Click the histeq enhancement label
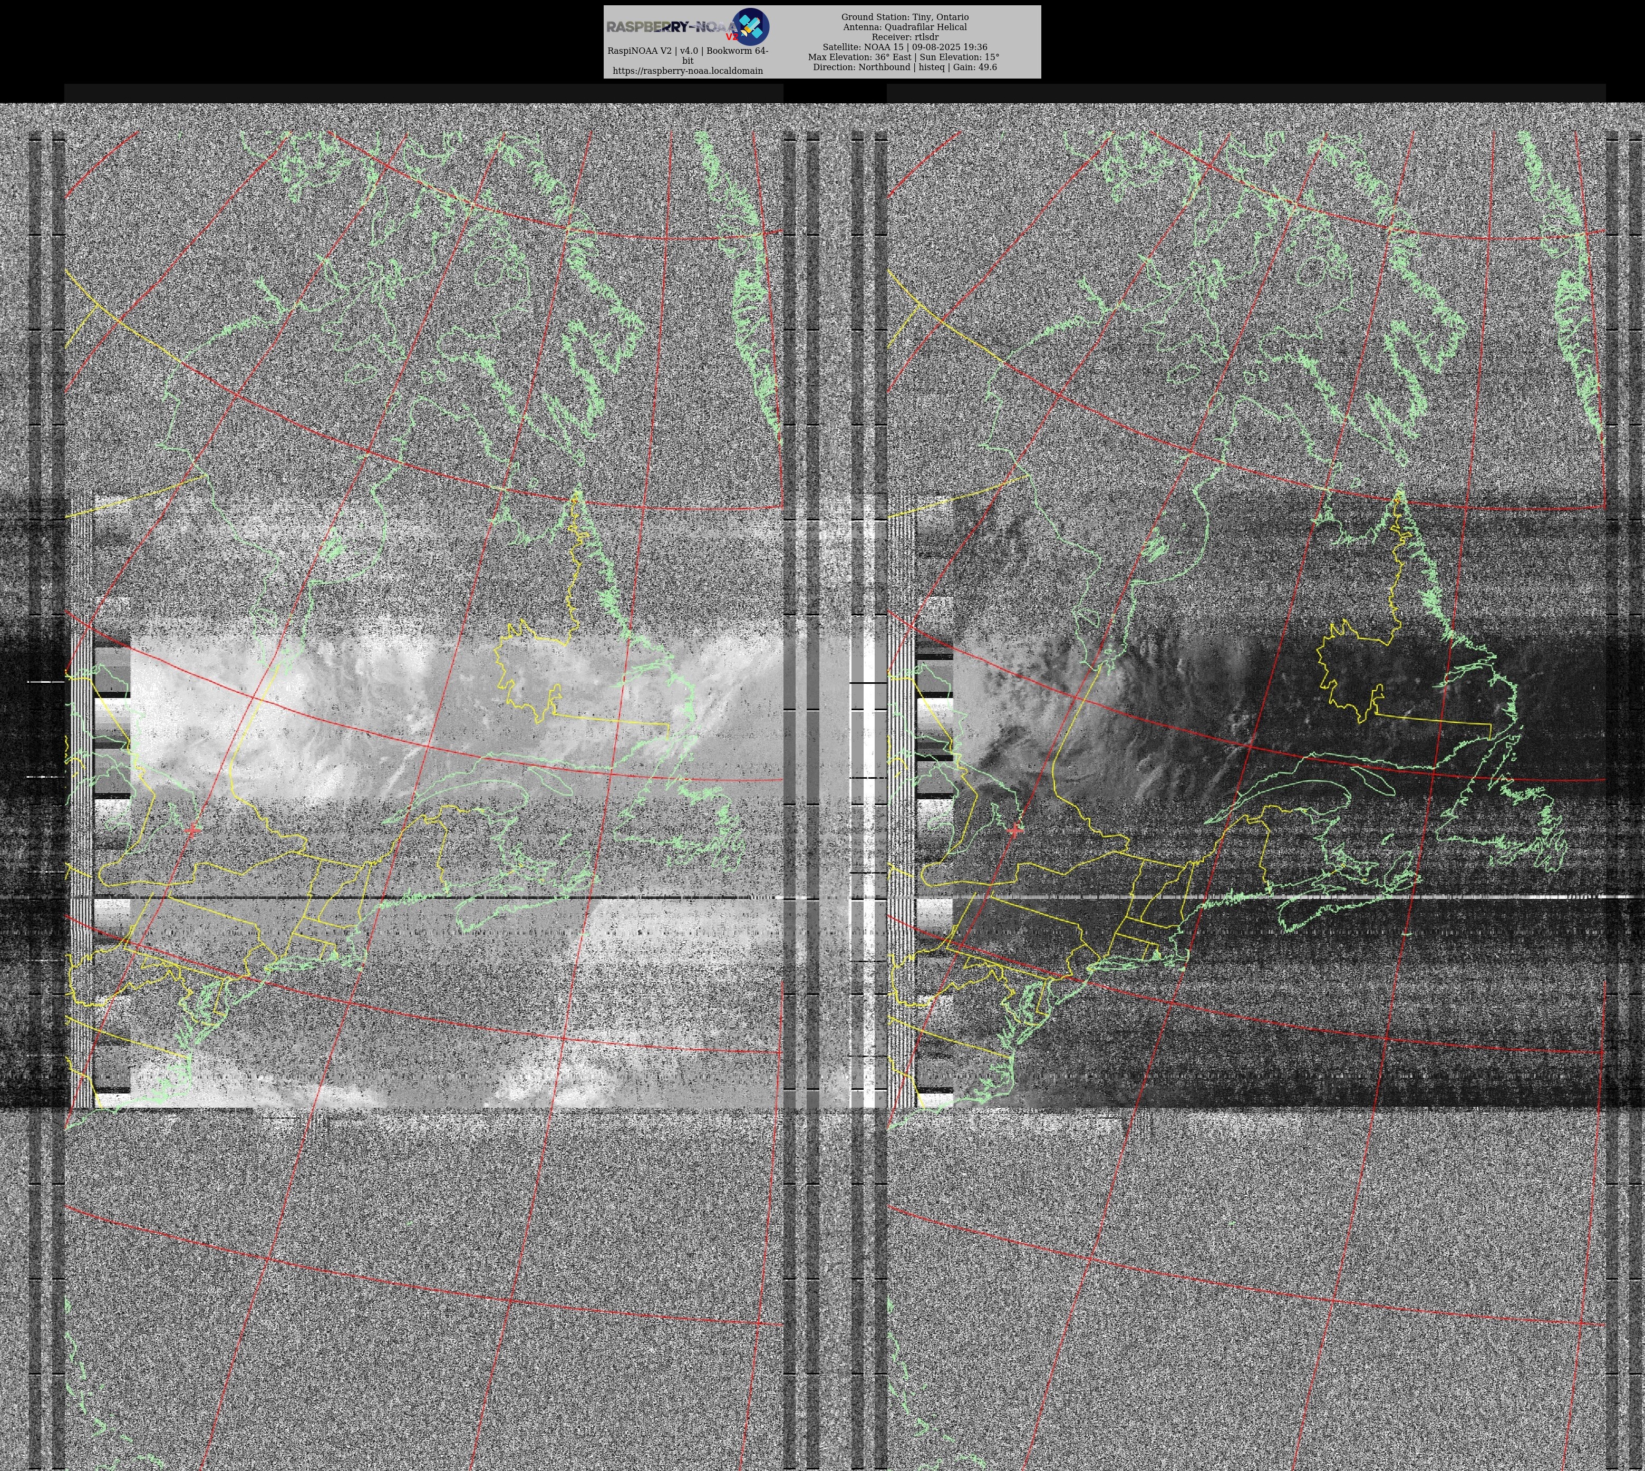This screenshot has width=1645, height=1471. pyautogui.click(x=931, y=67)
